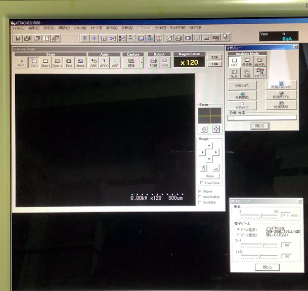Image resolution: width=308 pixels, height=291 pixels.
Task: Click 閉じる in the setup dialog
Action: (x=267, y=267)
